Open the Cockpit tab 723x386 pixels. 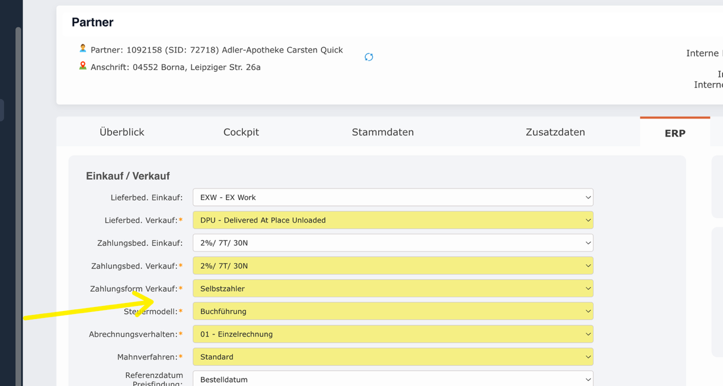pyautogui.click(x=241, y=132)
